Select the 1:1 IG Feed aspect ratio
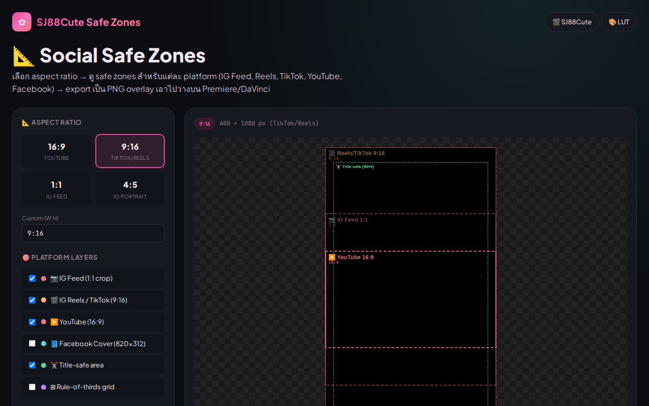649x406 pixels. point(57,189)
